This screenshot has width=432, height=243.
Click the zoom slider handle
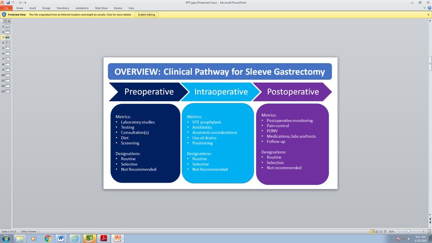coord(409,231)
